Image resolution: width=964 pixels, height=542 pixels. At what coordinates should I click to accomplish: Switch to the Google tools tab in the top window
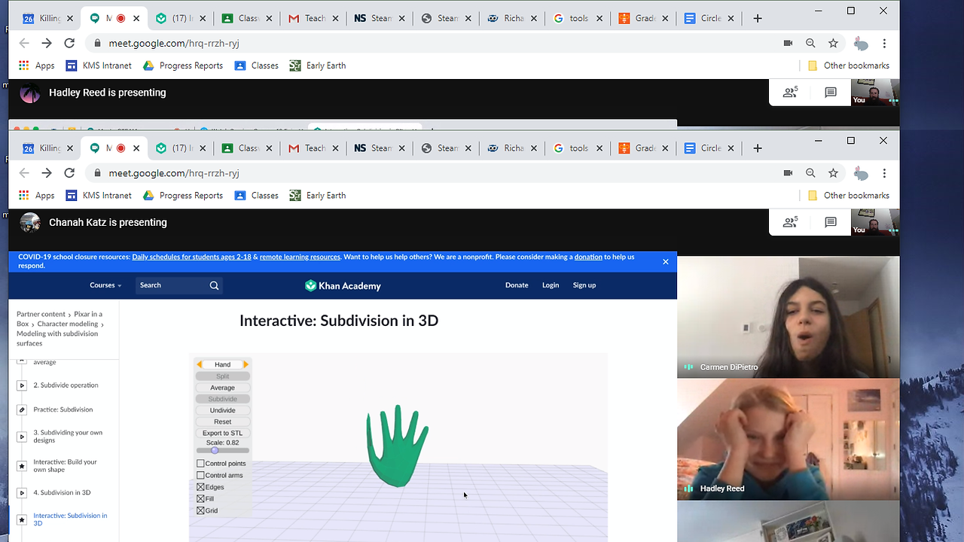578,18
